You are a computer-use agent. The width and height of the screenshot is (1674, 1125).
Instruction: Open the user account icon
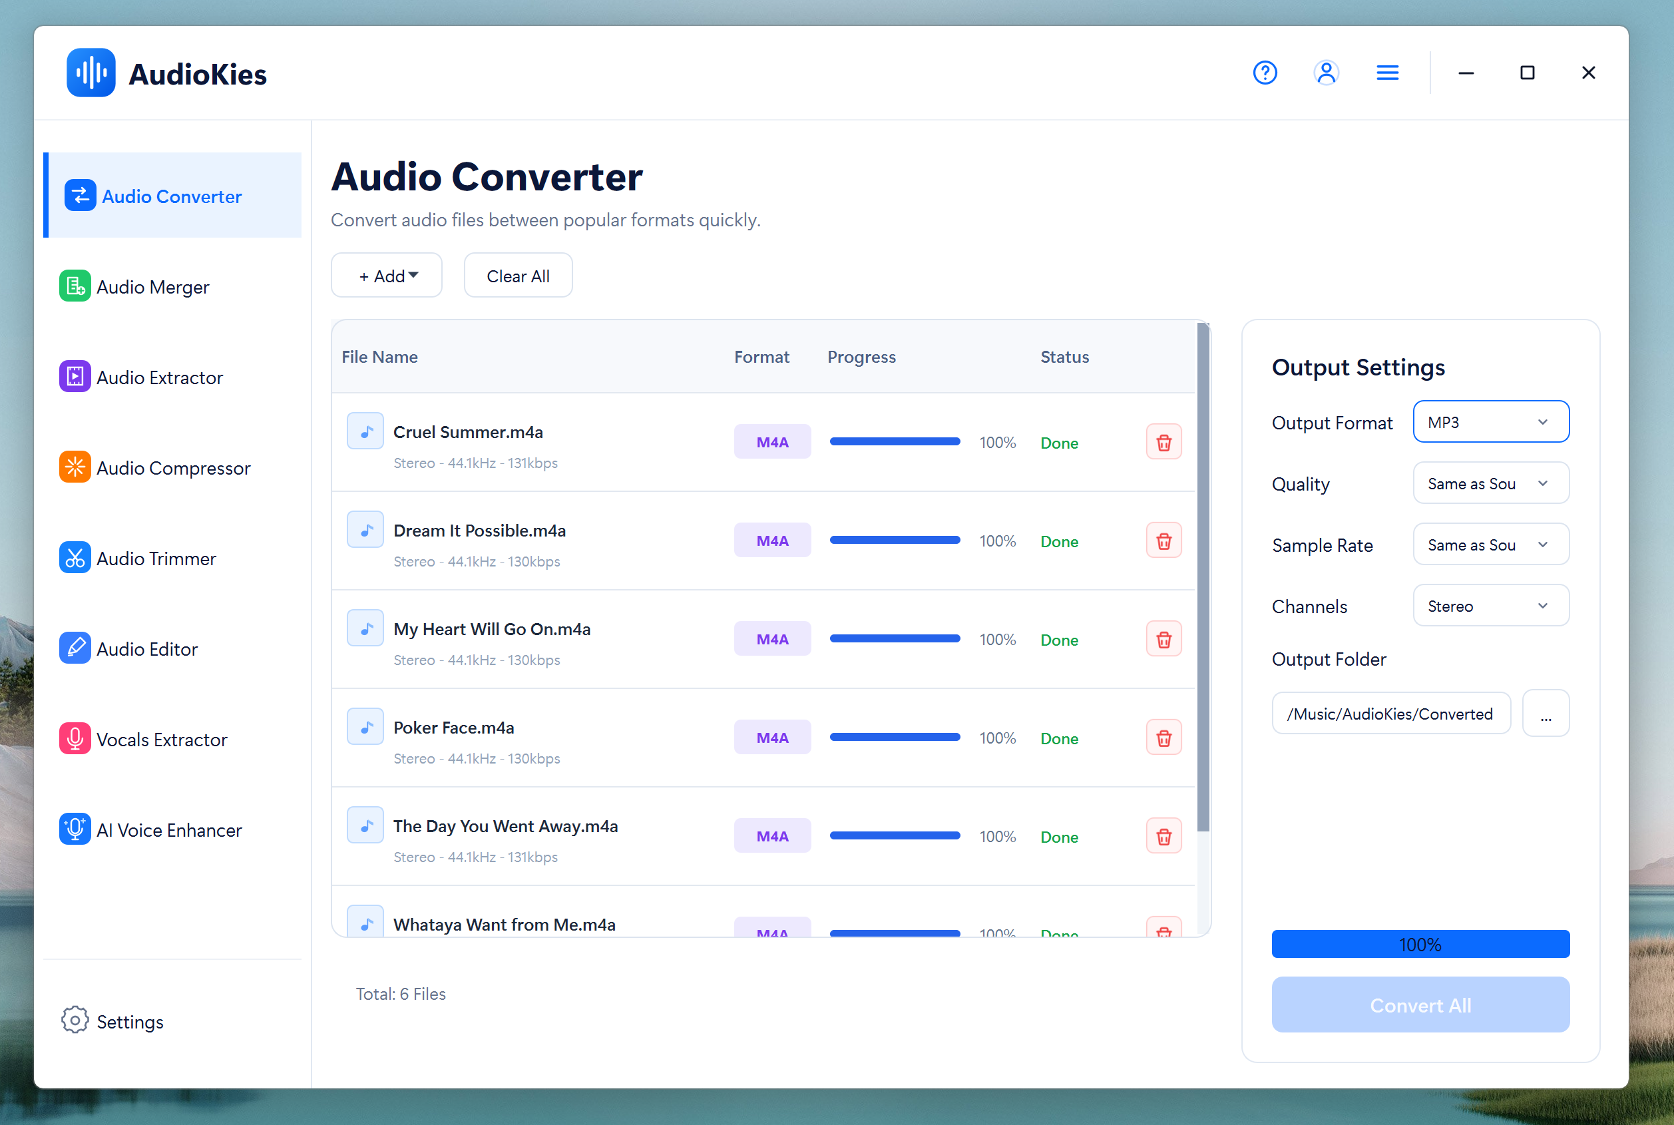pos(1326,73)
